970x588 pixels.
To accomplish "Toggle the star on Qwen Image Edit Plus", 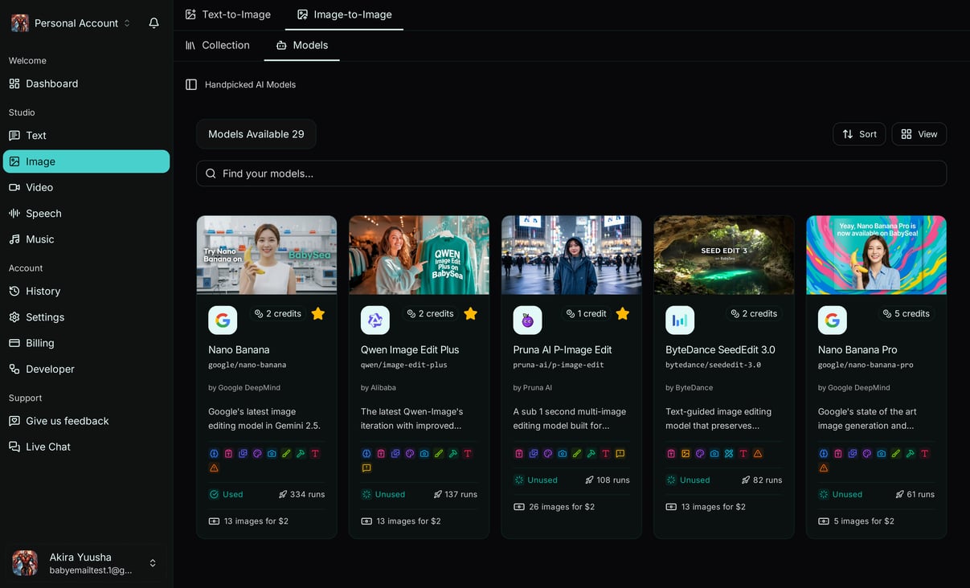I will click(470, 314).
